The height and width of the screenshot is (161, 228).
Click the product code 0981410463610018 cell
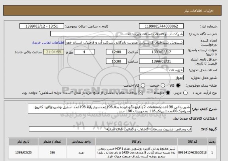click(x=192, y=153)
